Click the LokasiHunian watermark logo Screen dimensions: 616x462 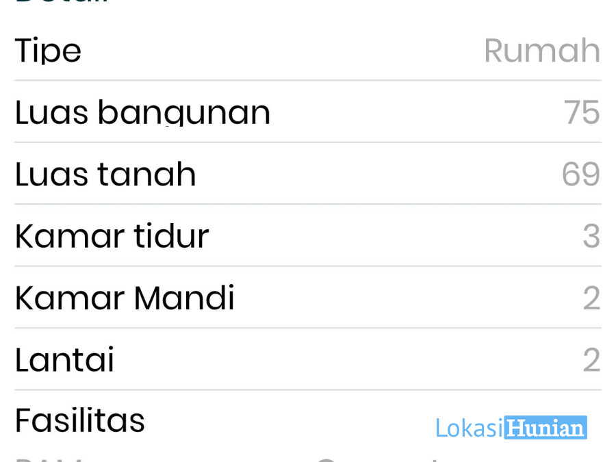[x=511, y=427]
